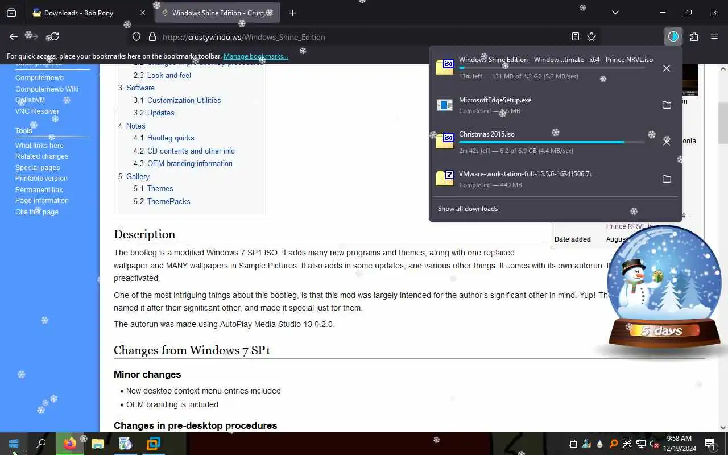Open the Windows Start menu
728x455 pixels.
pyautogui.click(x=14, y=444)
